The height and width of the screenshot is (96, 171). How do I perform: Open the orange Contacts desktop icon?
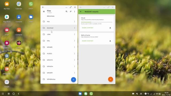click(19, 30)
